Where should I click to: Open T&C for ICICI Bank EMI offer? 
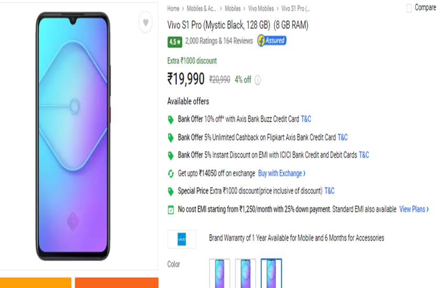pos(364,155)
